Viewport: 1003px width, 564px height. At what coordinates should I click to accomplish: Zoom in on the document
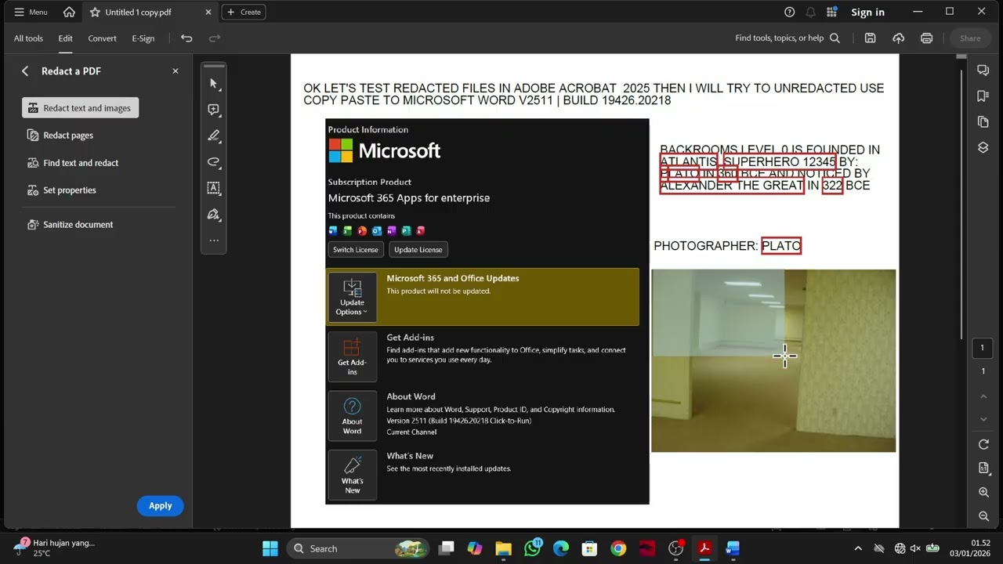983,493
